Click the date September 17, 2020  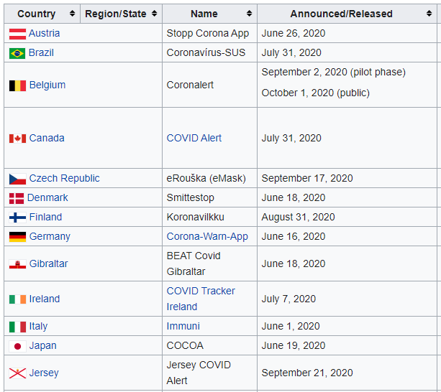coord(307,178)
